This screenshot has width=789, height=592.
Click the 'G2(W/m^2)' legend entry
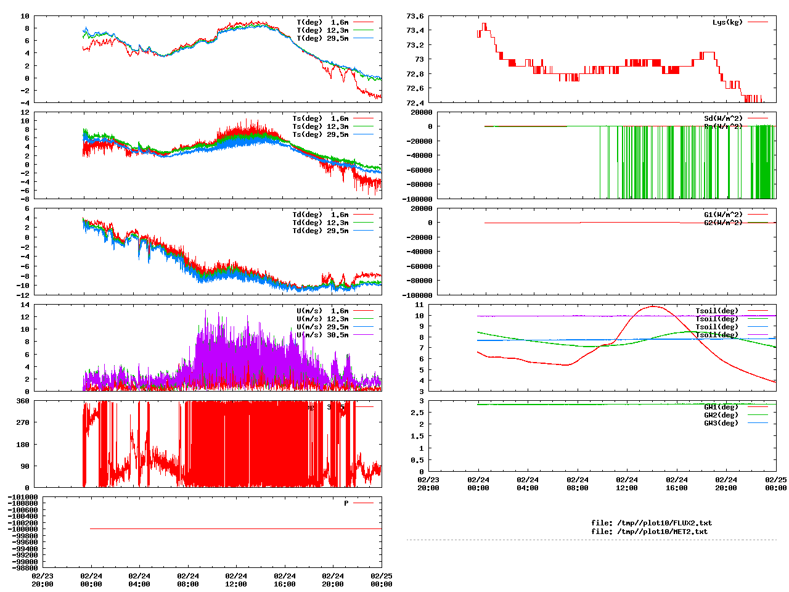pyautogui.click(x=724, y=223)
